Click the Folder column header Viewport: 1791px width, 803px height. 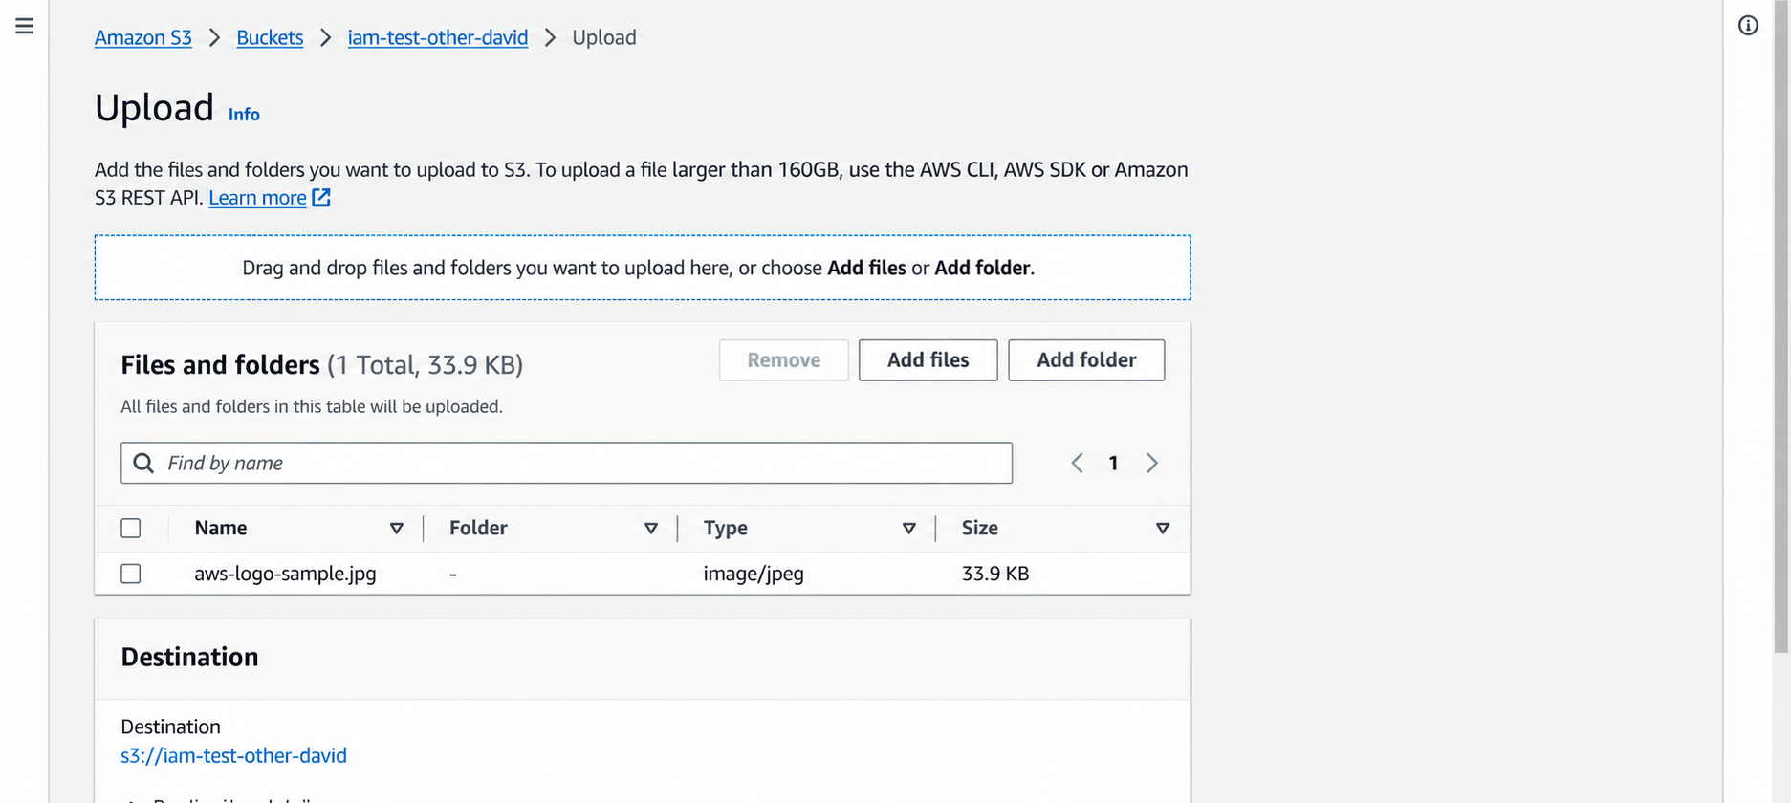click(478, 528)
